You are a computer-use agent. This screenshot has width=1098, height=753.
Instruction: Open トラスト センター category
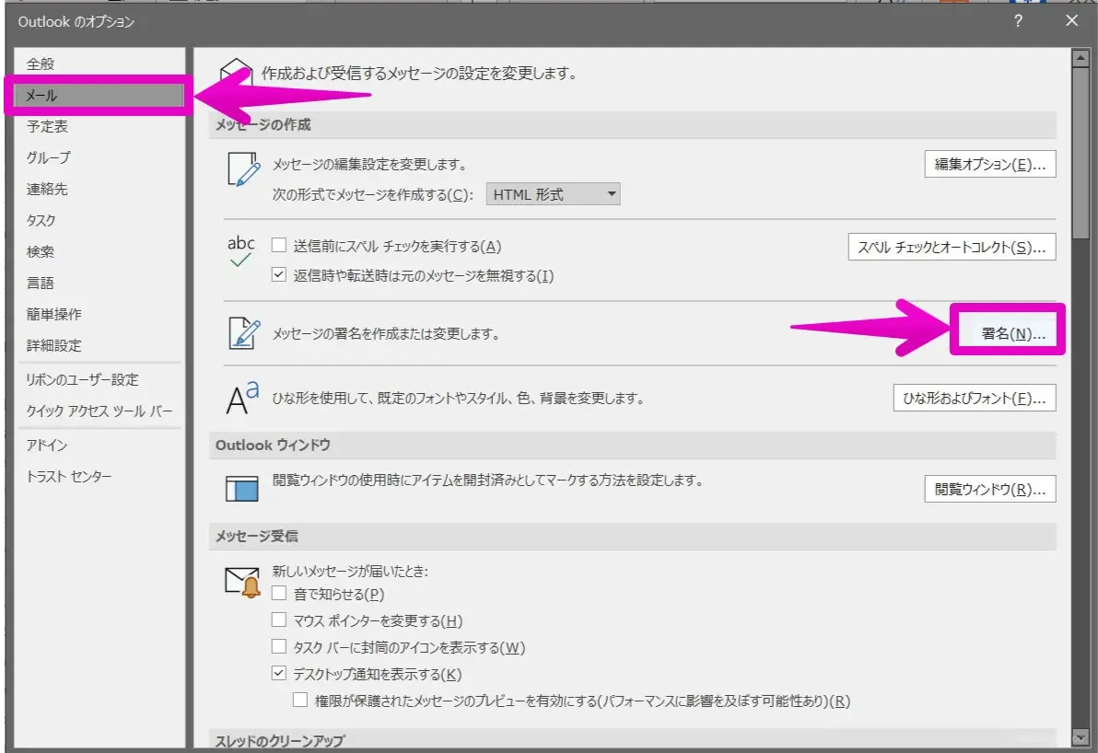(x=99, y=477)
